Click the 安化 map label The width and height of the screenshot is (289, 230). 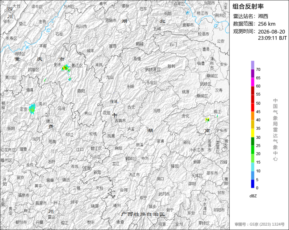click(185, 116)
